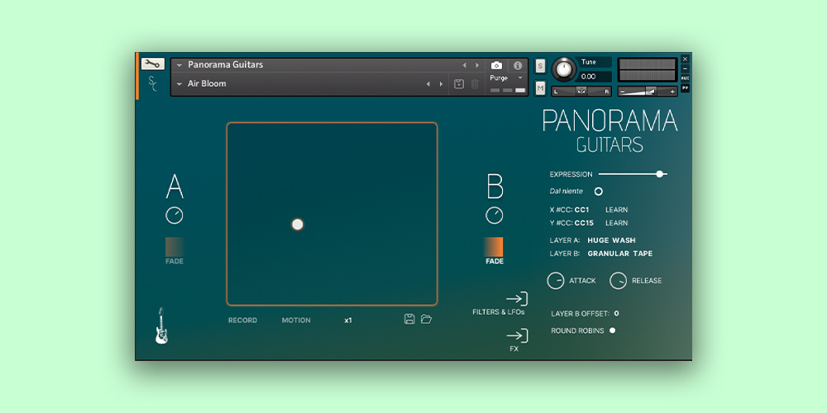Click the RECORD button below XY pad
Viewport: 827px width, 413px height.
242,320
